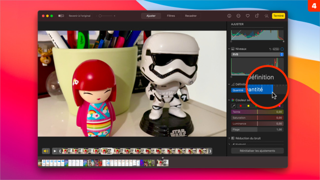Select the current video thumbnail in library strip
Image resolution: width=320 pixels, height=180 pixels.
(162, 163)
